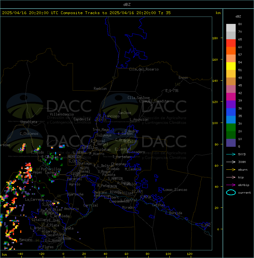The width and height of the screenshot is (254, 258).
Task: Click the 'Manzano' place label
Action: [26, 240]
